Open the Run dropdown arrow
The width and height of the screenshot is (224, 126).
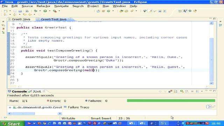coord(50,11)
